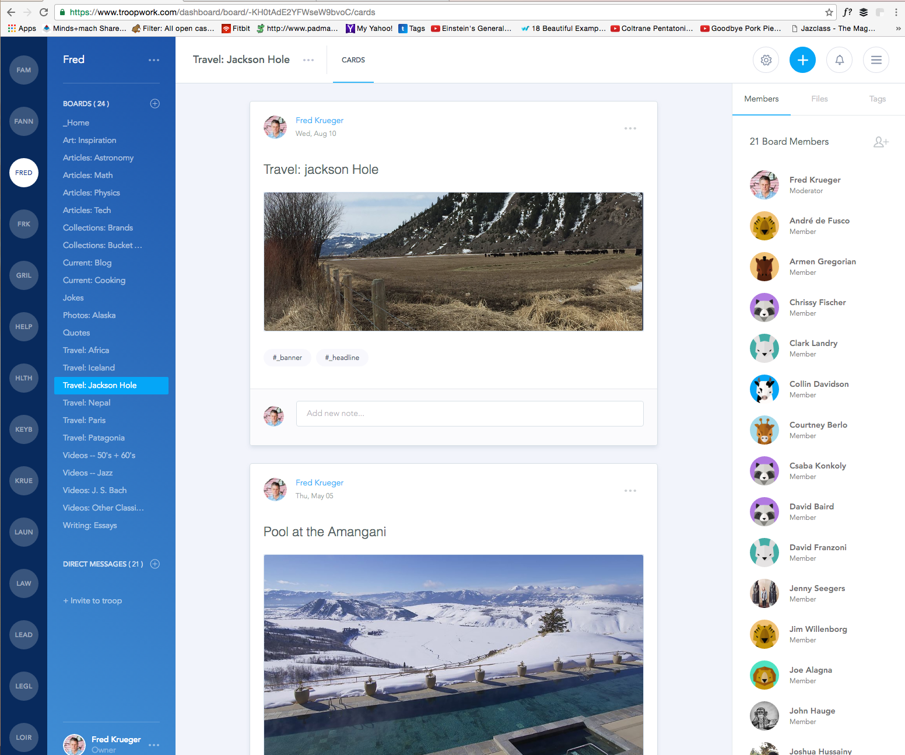
Task: Switch to the LEGL troop circle
Action: click(24, 686)
